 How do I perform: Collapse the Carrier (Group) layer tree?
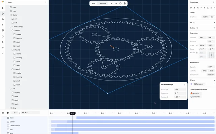(x=10, y=27)
